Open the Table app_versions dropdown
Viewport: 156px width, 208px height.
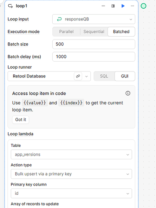[x=71, y=154]
